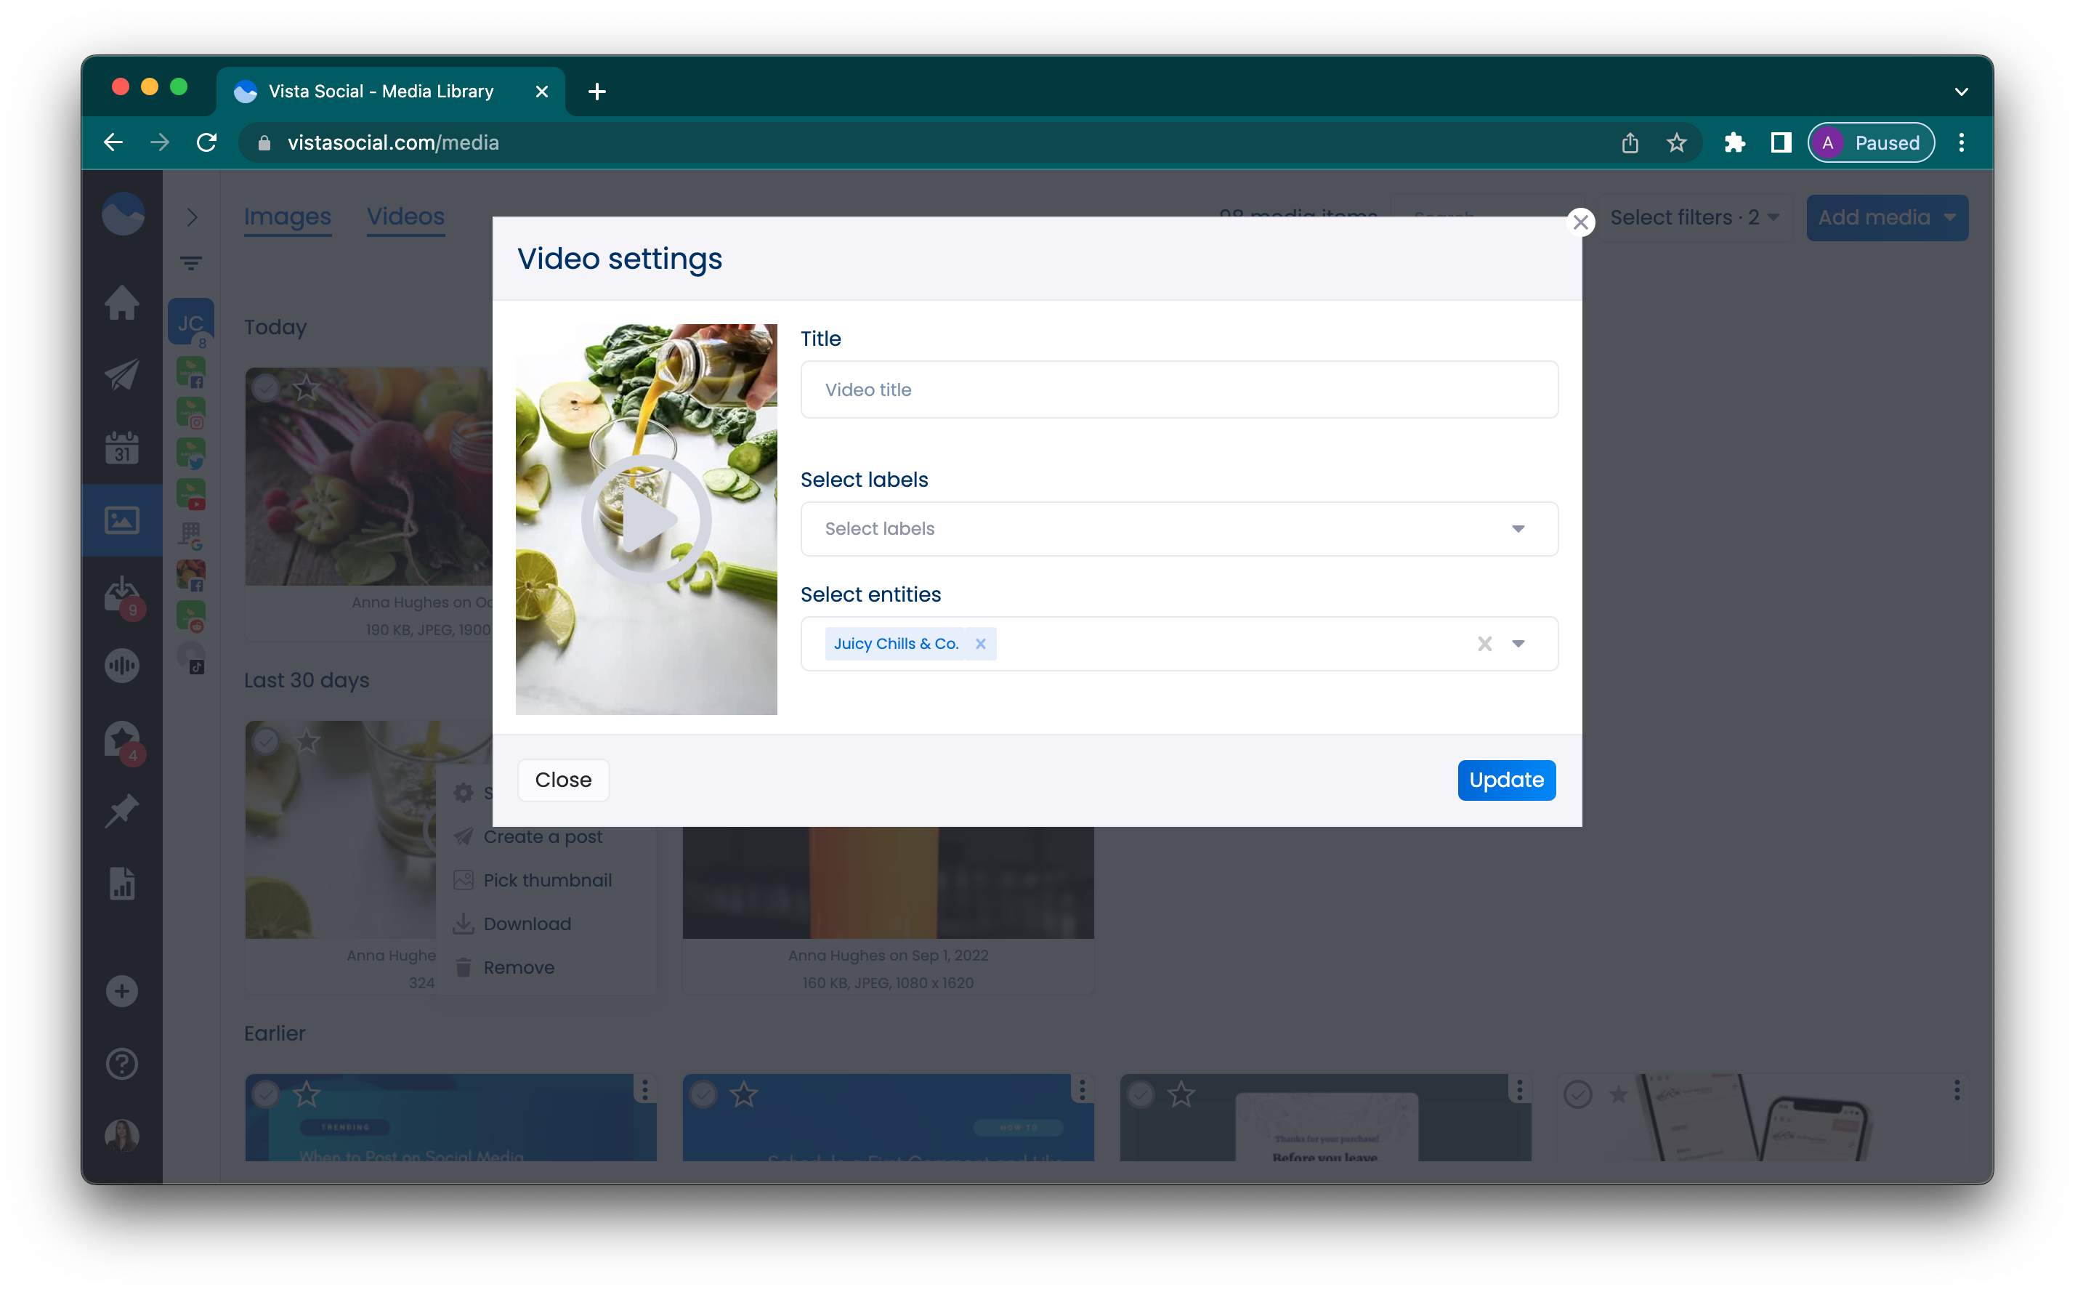Toggle the browser side panel icon
Viewport: 2075px width, 1292px height.
pyautogui.click(x=1780, y=142)
